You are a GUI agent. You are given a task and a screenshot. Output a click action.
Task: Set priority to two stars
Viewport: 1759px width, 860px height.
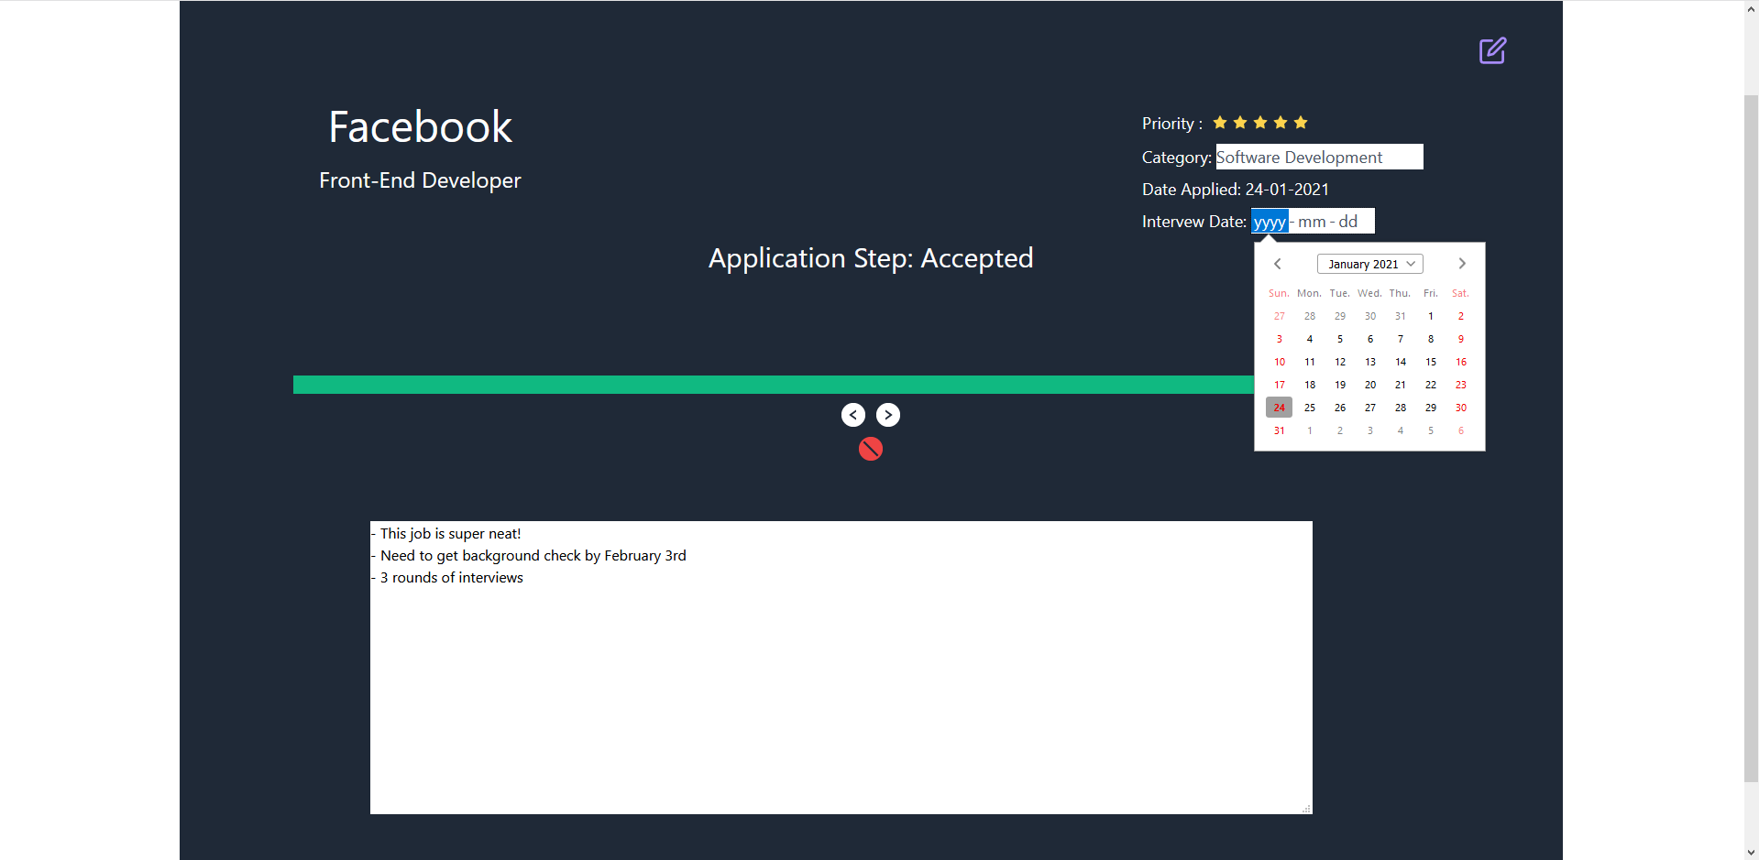click(x=1240, y=123)
